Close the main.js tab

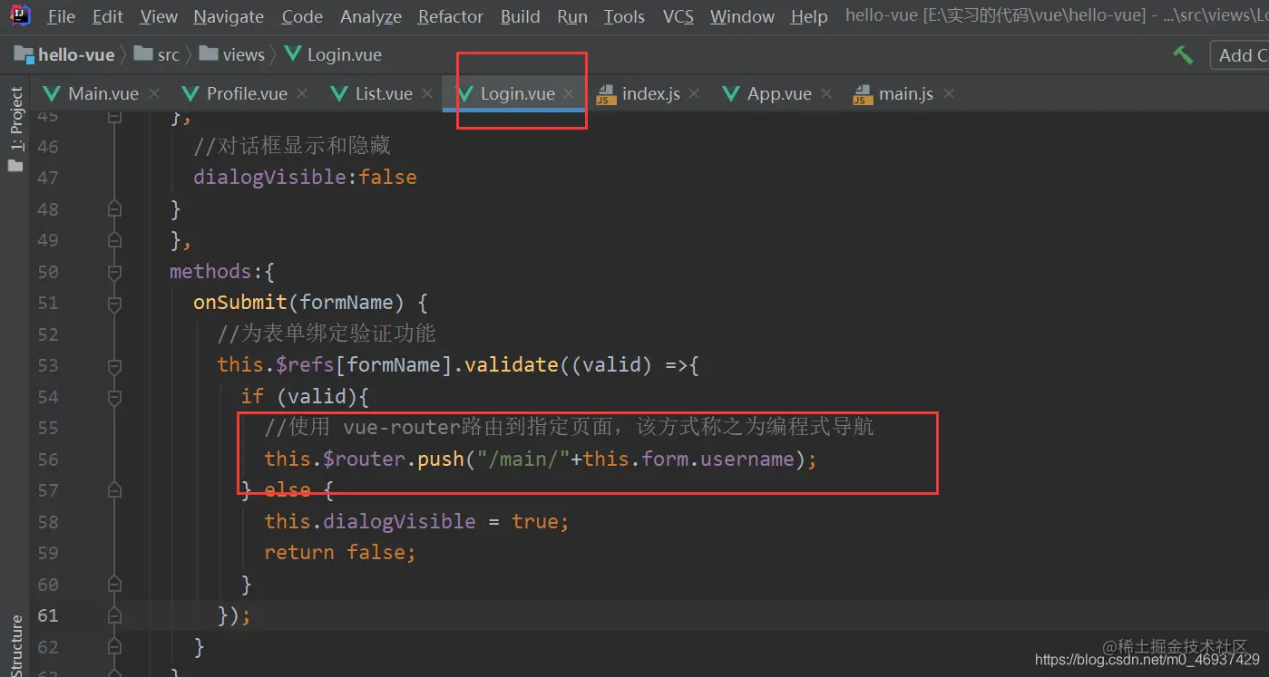coord(949,93)
